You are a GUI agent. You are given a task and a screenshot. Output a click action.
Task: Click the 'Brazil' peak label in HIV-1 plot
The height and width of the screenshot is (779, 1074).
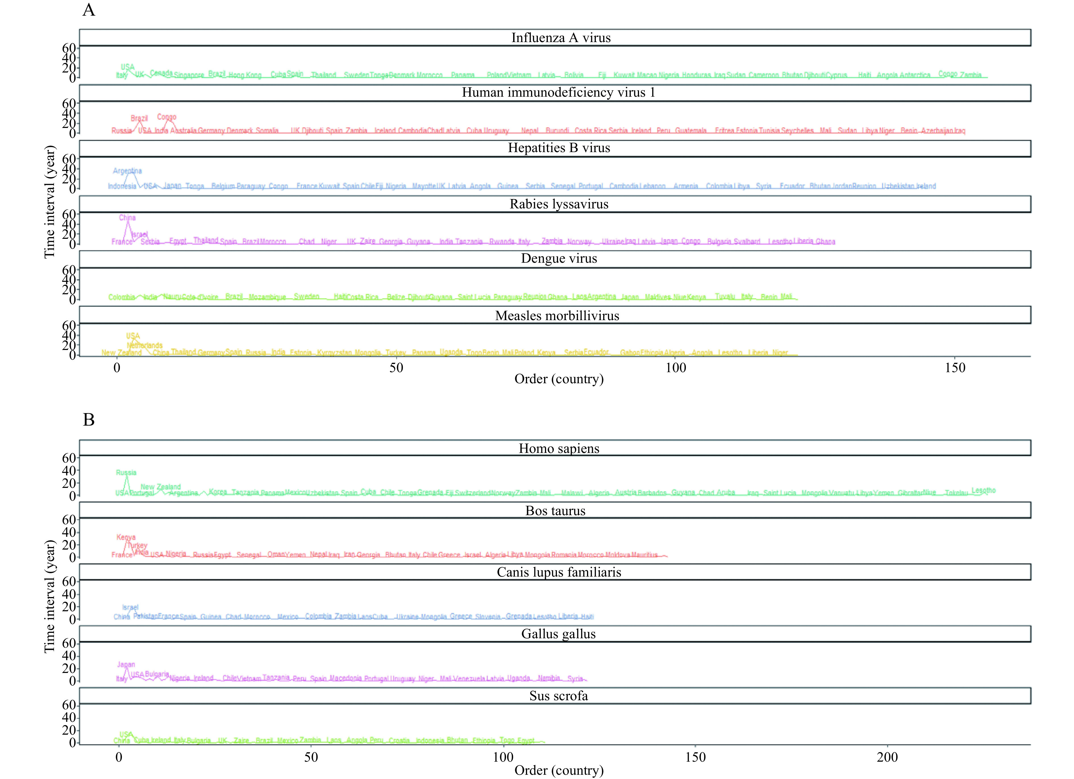point(139,119)
